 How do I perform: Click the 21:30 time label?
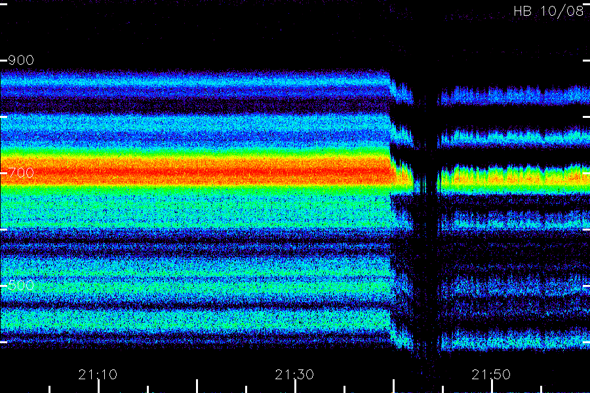[x=294, y=375]
